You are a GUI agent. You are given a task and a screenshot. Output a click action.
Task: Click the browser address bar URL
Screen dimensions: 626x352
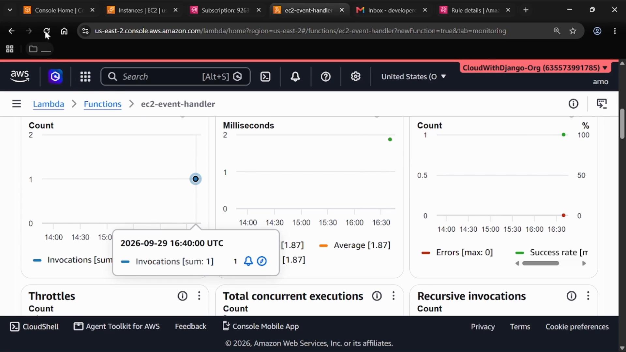pos(300,31)
